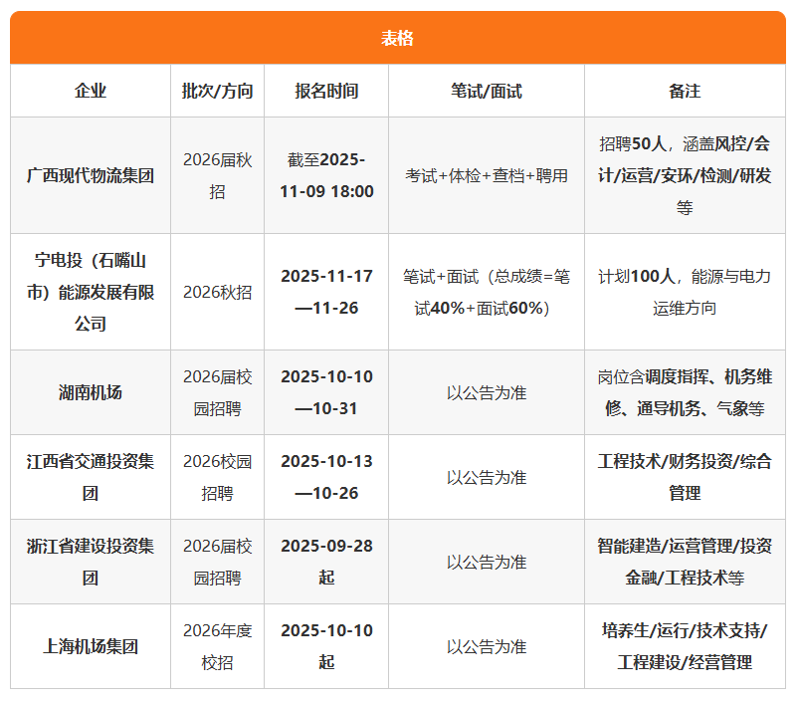Click the 企业 column header
Viewport: 798px width, 701px height.
pos(91,91)
